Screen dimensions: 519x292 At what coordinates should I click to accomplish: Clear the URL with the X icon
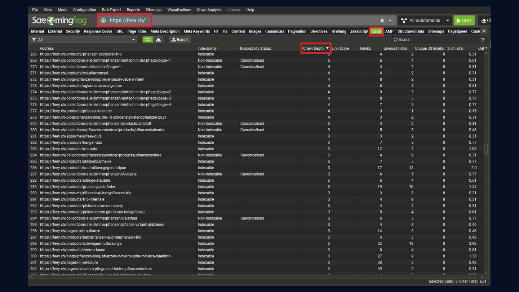[382, 21]
